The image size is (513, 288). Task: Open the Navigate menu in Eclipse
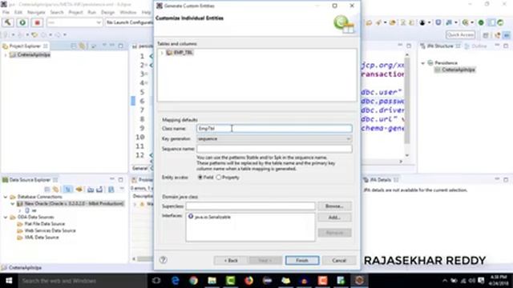click(x=36, y=13)
